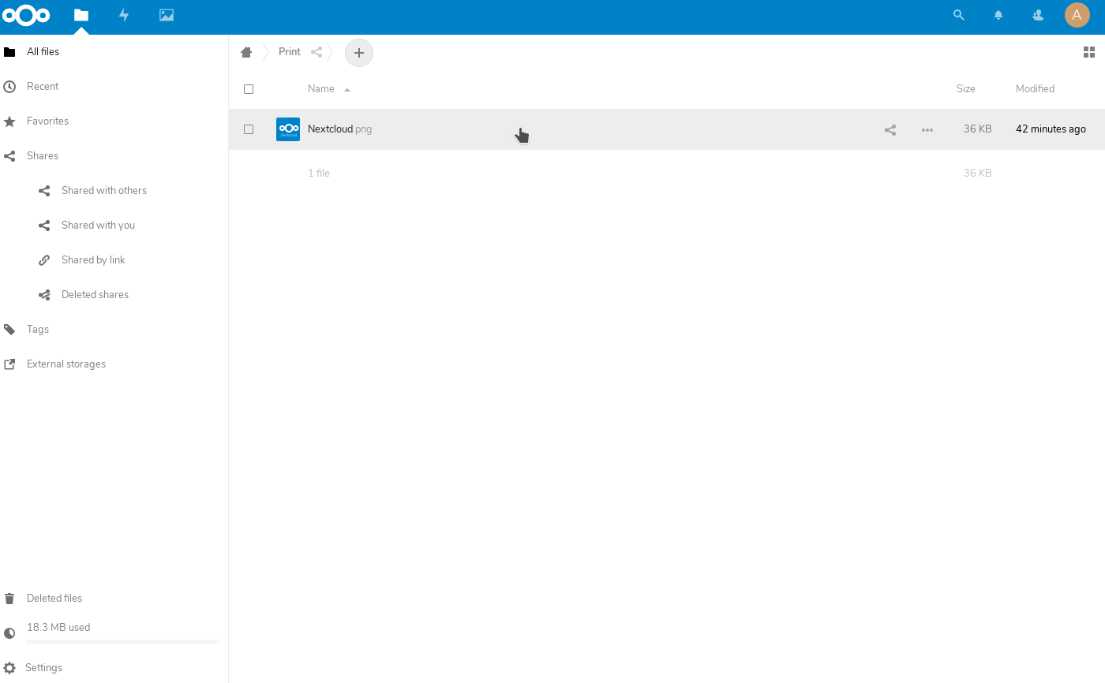Open Shared with others view

click(103, 190)
